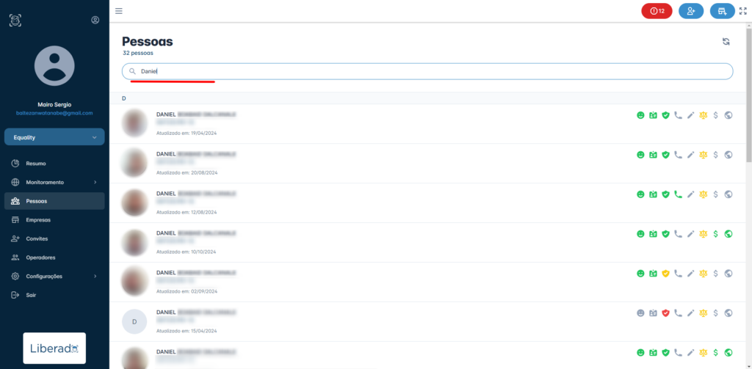The height and width of the screenshot is (369, 752).
Task: Open the red alerts button showing 12
Action: (657, 11)
